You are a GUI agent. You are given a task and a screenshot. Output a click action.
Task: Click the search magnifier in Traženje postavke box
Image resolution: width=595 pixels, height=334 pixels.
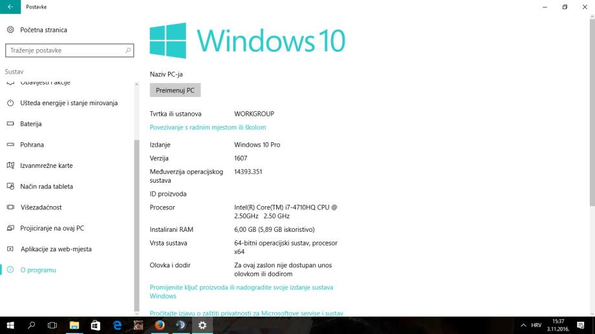click(128, 50)
